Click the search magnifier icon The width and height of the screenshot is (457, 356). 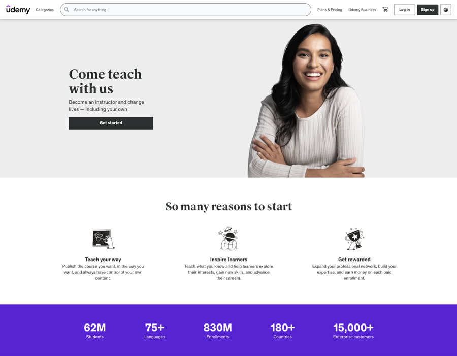pyautogui.click(x=67, y=10)
